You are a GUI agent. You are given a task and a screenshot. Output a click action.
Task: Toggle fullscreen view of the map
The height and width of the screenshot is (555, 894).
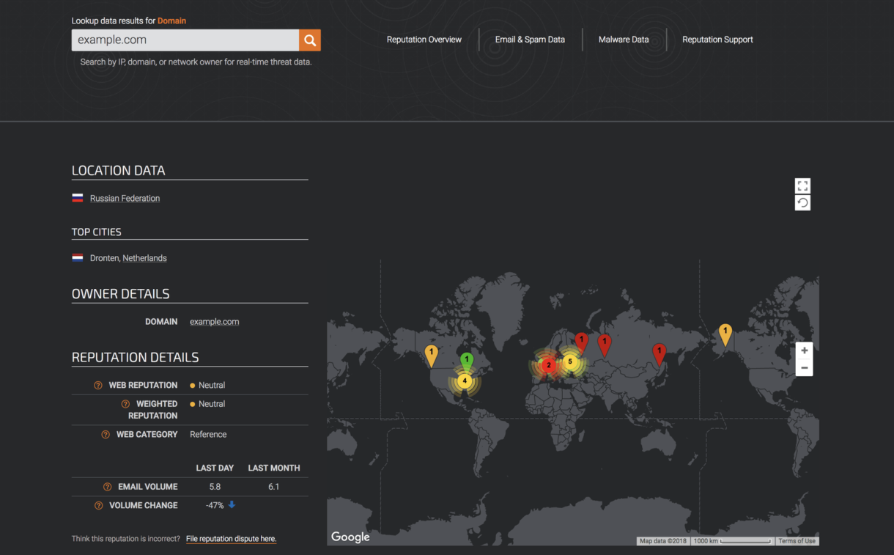(802, 186)
